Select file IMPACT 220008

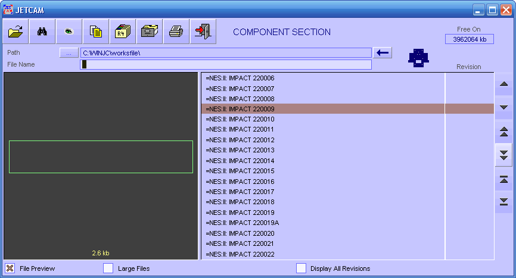coord(323,99)
